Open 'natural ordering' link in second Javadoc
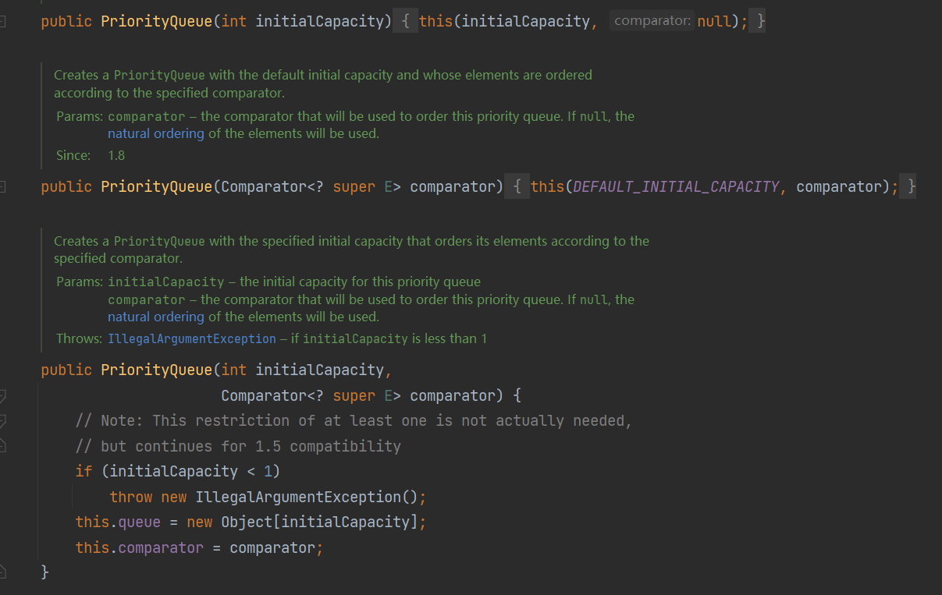 tap(155, 317)
